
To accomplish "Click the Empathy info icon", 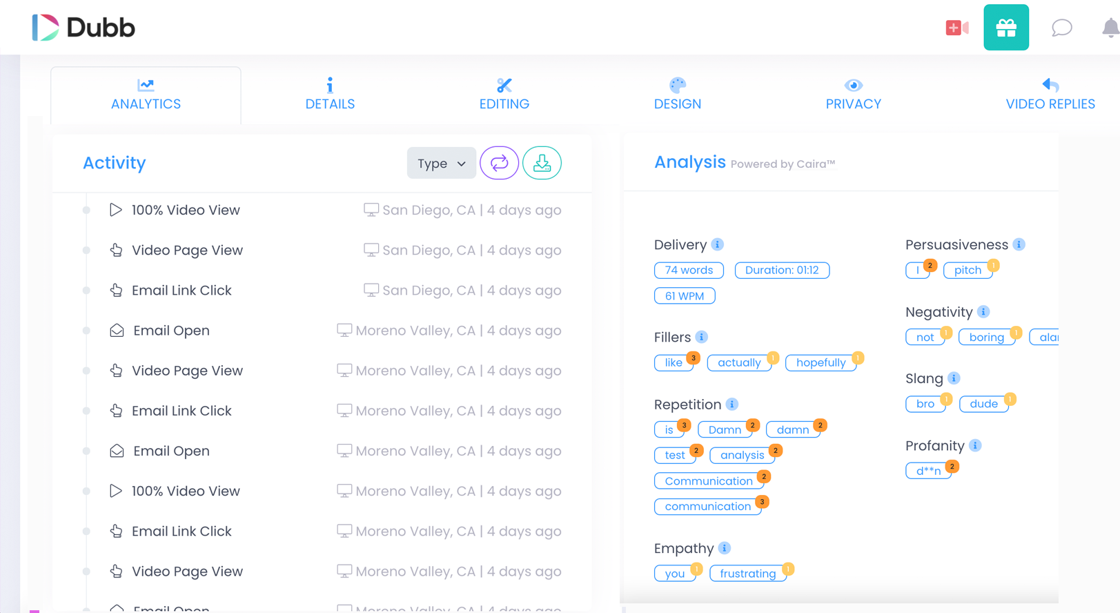I will pos(724,548).
